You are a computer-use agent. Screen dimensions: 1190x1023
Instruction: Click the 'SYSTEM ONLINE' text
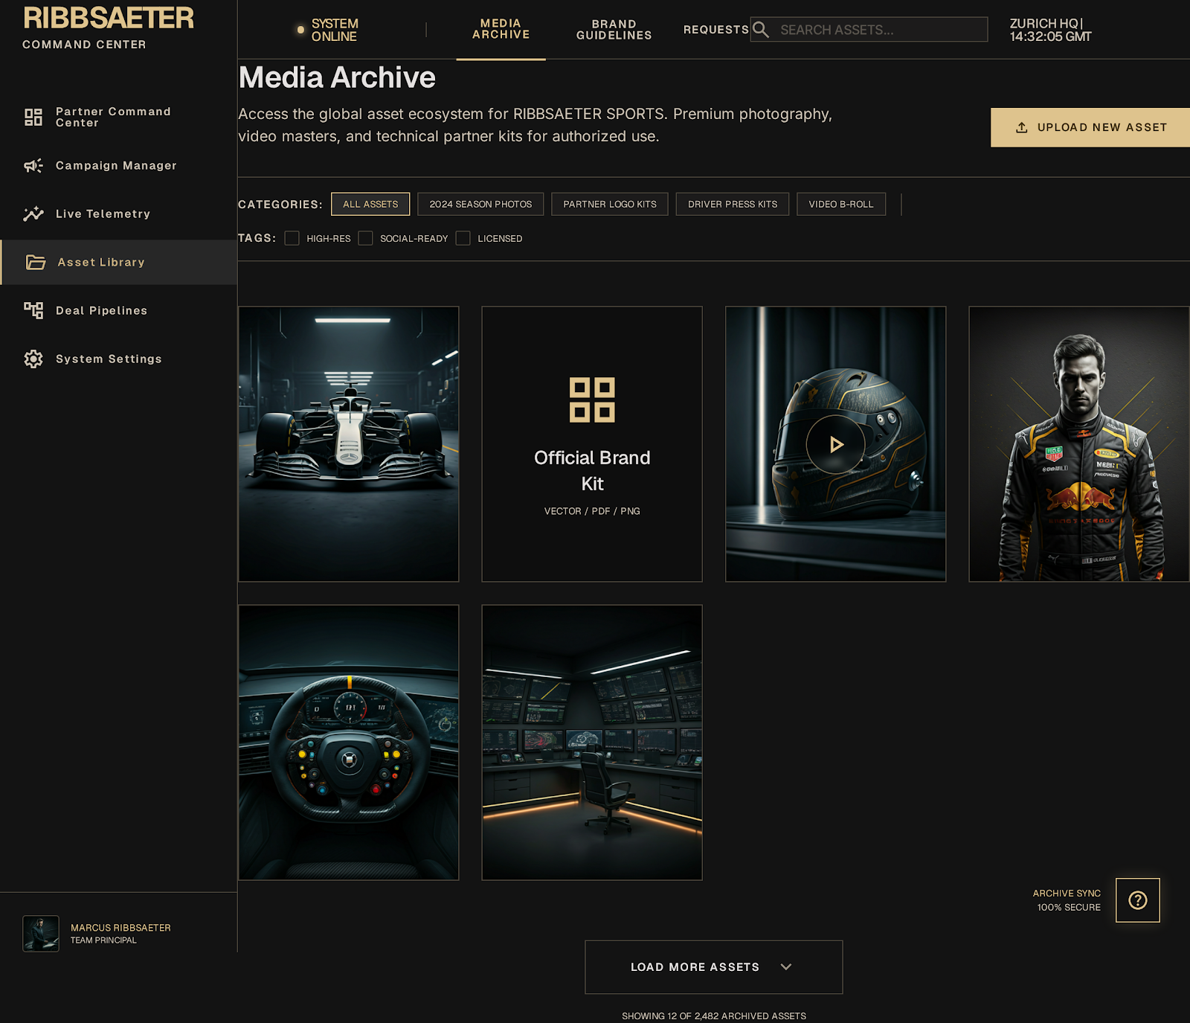point(335,30)
